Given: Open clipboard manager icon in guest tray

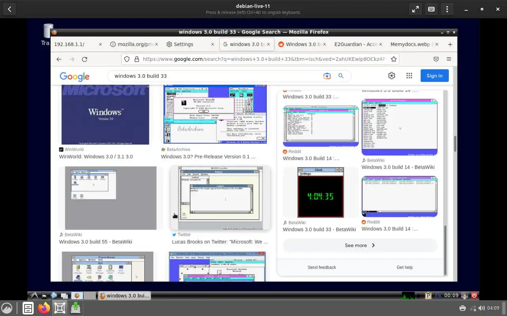Looking at the screenshot, I should 428,295.
